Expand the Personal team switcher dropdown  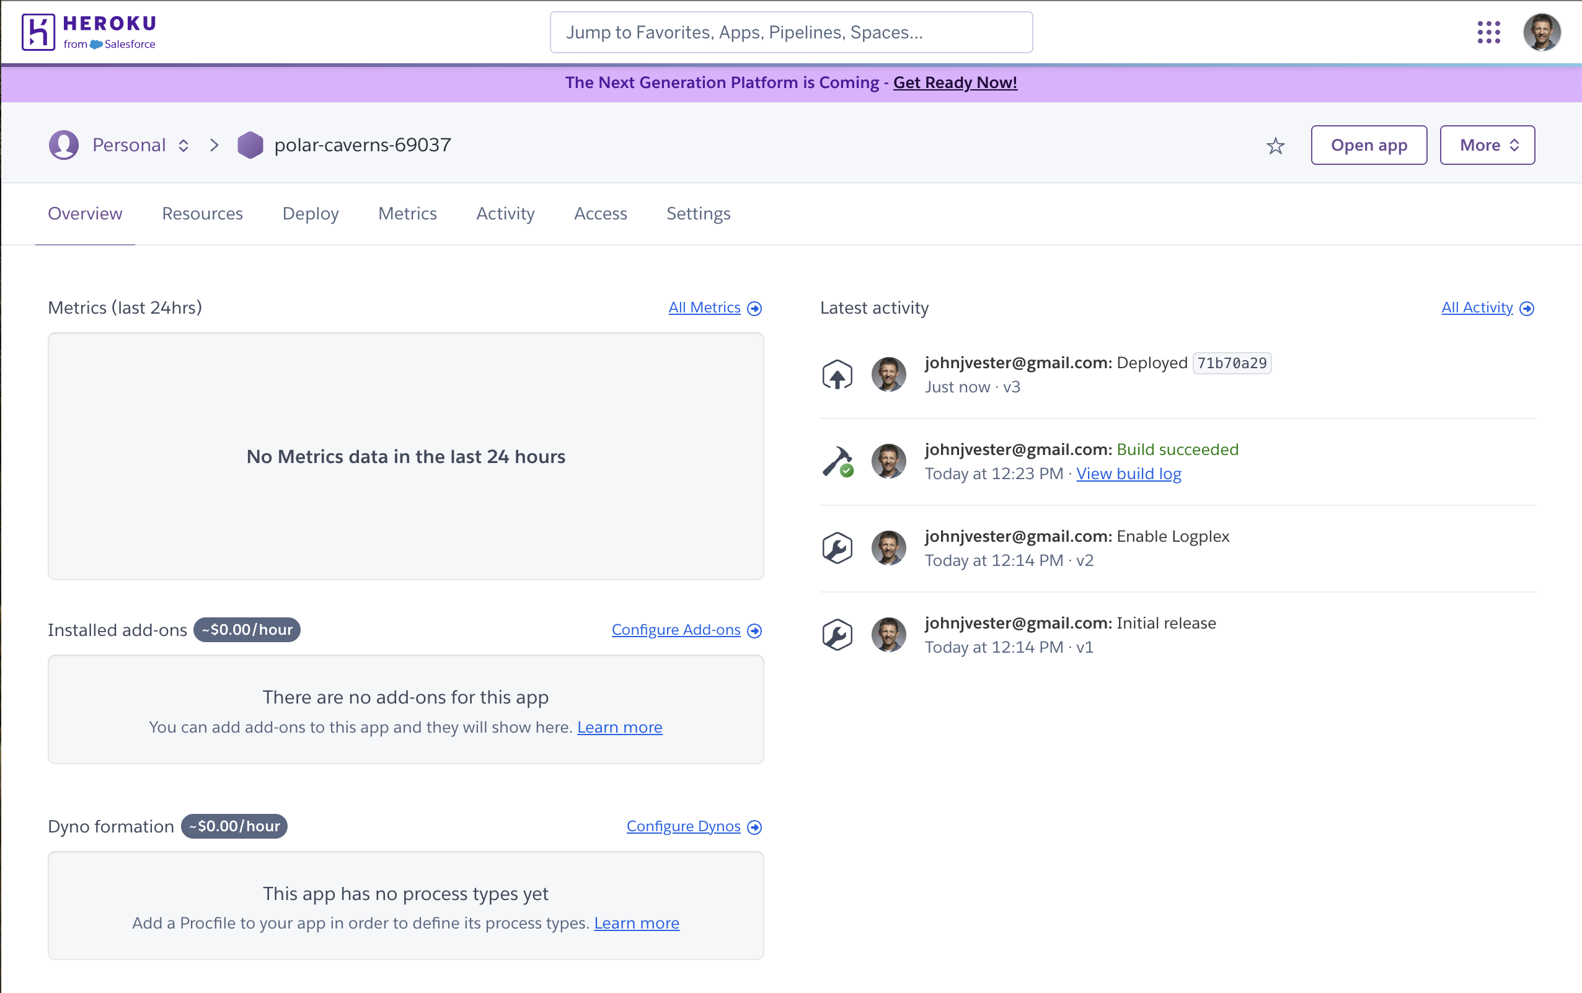coord(184,146)
